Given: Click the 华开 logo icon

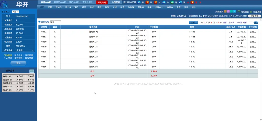Looking at the screenshot, I should click(x=4, y=4).
